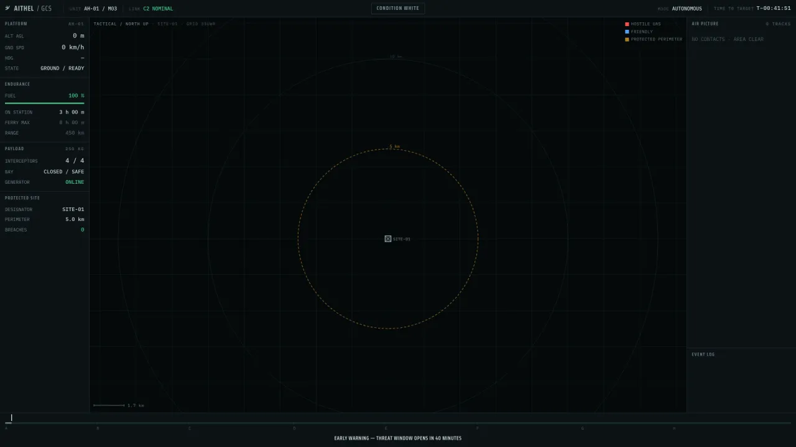Click the TACTICAL / NORTH UP map label
This screenshot has height=447, width=796.
coord(121,24)
